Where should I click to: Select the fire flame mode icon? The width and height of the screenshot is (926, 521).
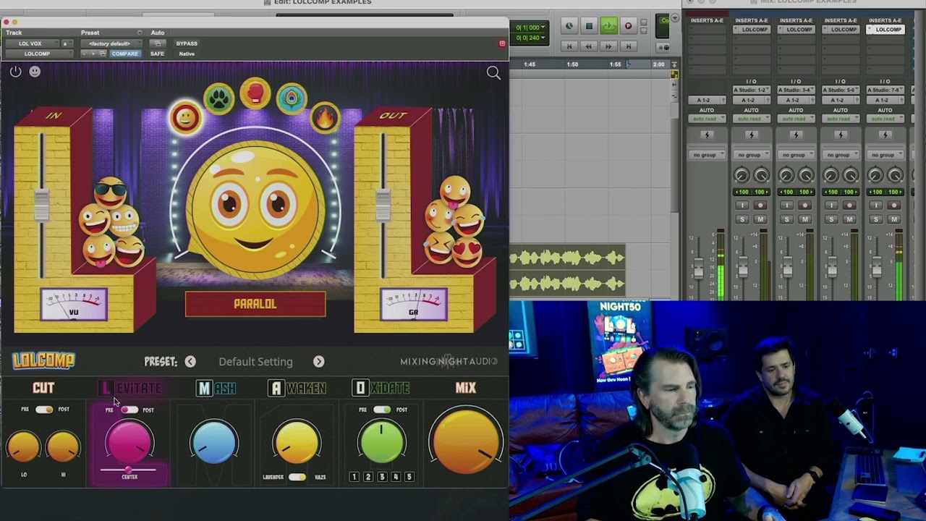(325, 117)
